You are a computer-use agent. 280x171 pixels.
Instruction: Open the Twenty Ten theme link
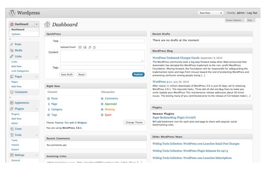[62, 123]
